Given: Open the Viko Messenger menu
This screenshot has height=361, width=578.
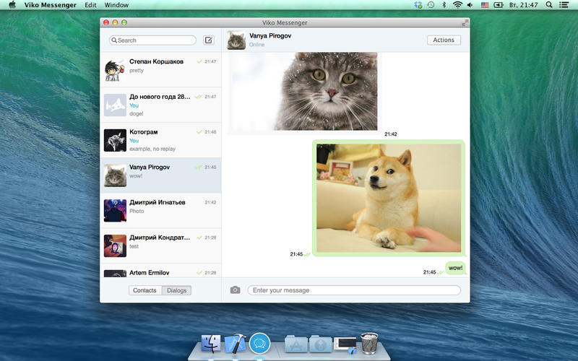Looking at the screenshot, I should point(51,5).
